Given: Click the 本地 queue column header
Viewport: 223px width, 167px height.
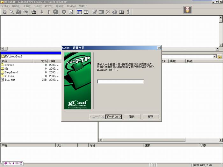Looking at the screenshot, I should [28, 145].
